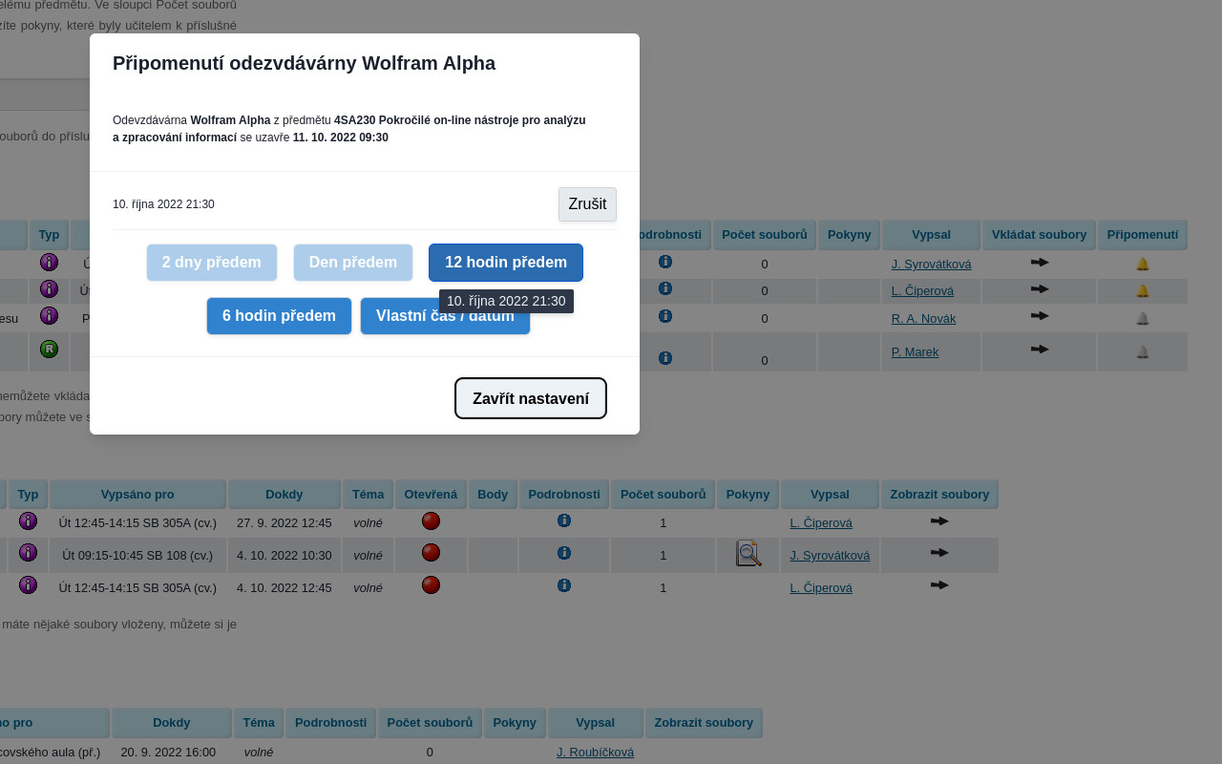Click the Vkládat soubory arrow for P. Marek

pyautogui.click(x=1040, y=350)
